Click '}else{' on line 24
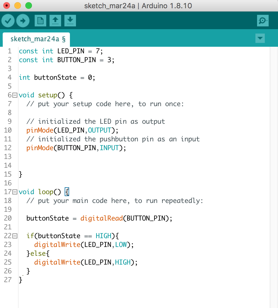The width and height of the screenshot is (278, 308). tap(38, 254)
